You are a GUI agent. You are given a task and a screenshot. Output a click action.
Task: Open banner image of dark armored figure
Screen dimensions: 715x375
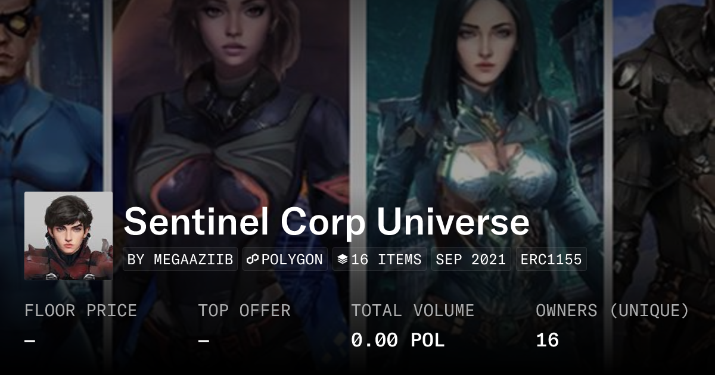pyautogui.click(x=664, y=149)
